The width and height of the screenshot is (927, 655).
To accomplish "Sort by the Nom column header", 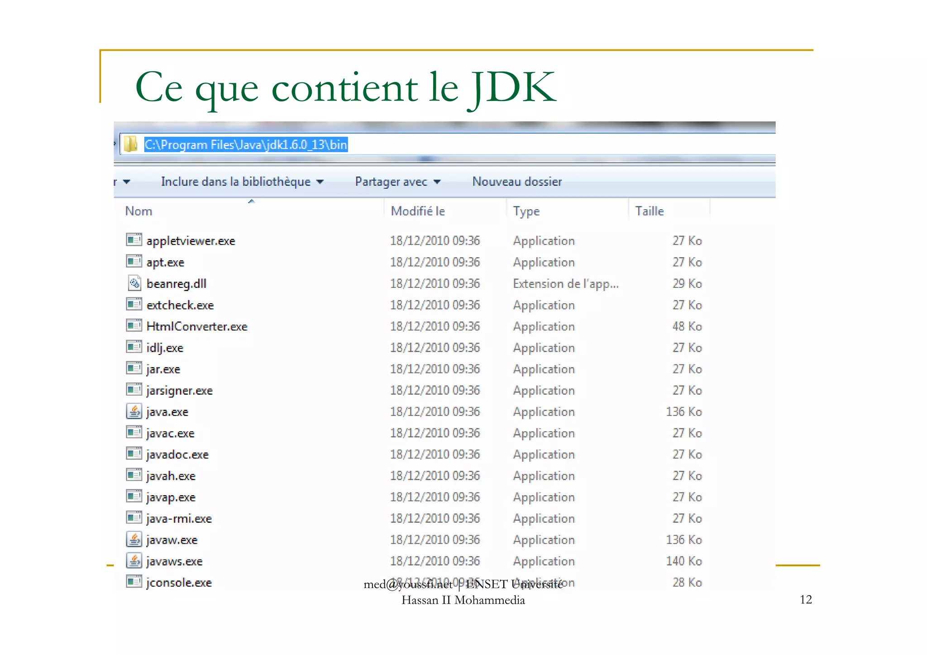I will 139,211.
